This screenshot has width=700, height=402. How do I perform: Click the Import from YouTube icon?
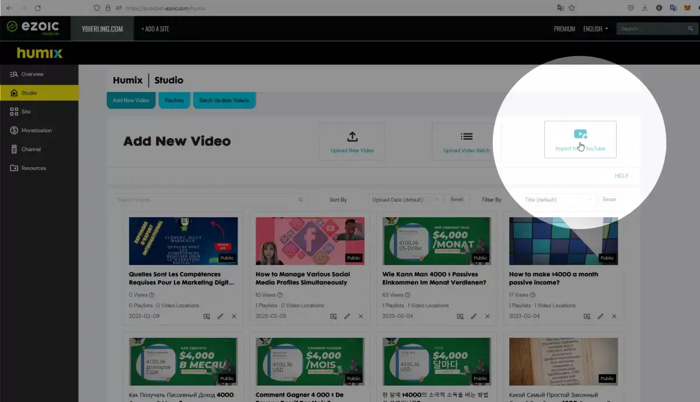click(580, 135)
